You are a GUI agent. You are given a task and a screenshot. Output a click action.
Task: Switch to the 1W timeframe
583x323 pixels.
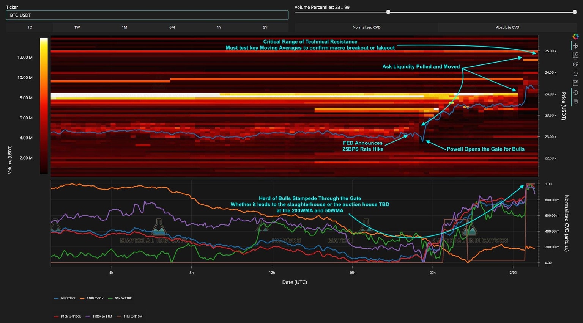pyautogui.click(x=77, y=27)
